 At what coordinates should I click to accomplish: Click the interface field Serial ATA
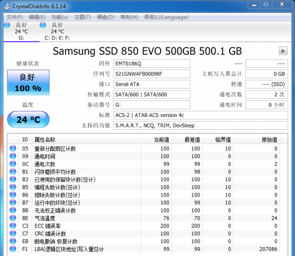click(x=151, y=84)
